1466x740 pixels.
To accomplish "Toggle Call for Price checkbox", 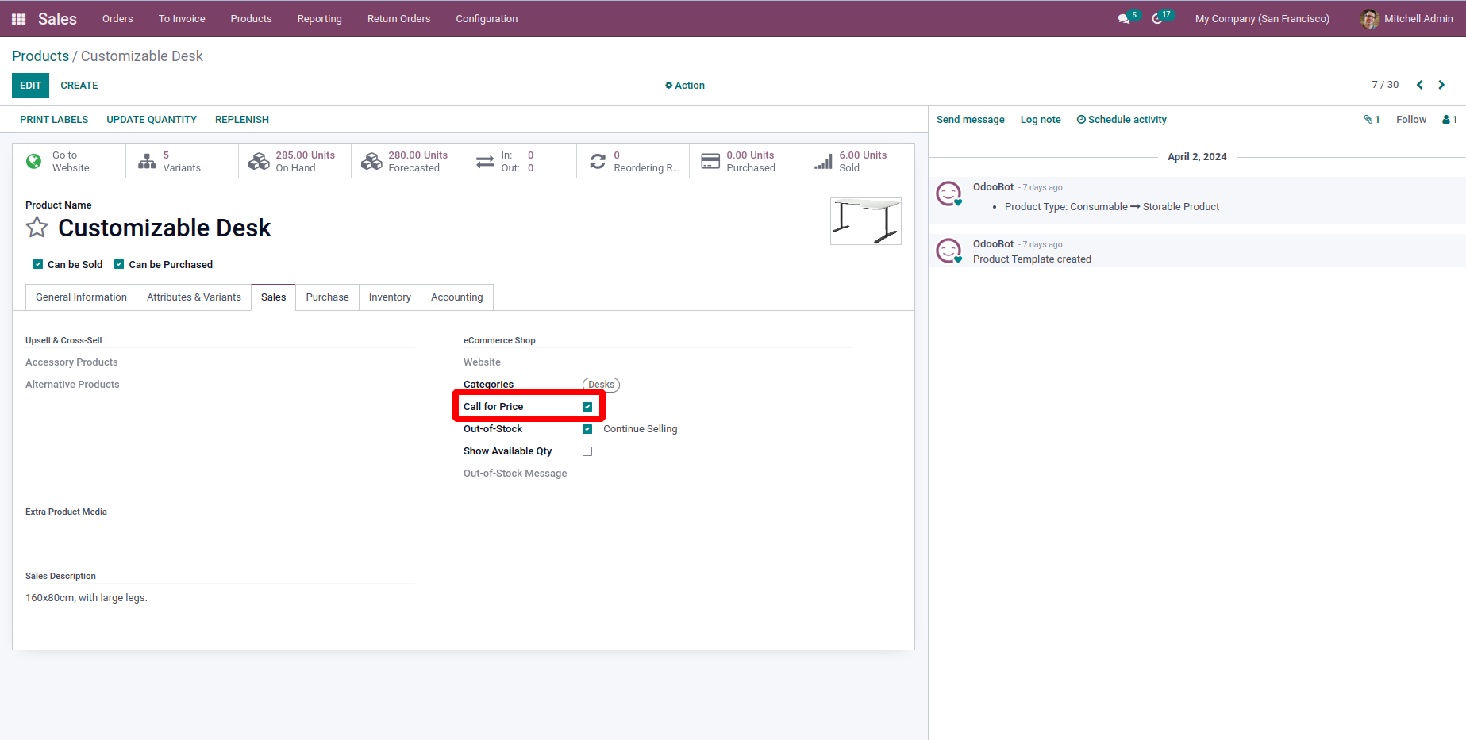I will point(587,407).
